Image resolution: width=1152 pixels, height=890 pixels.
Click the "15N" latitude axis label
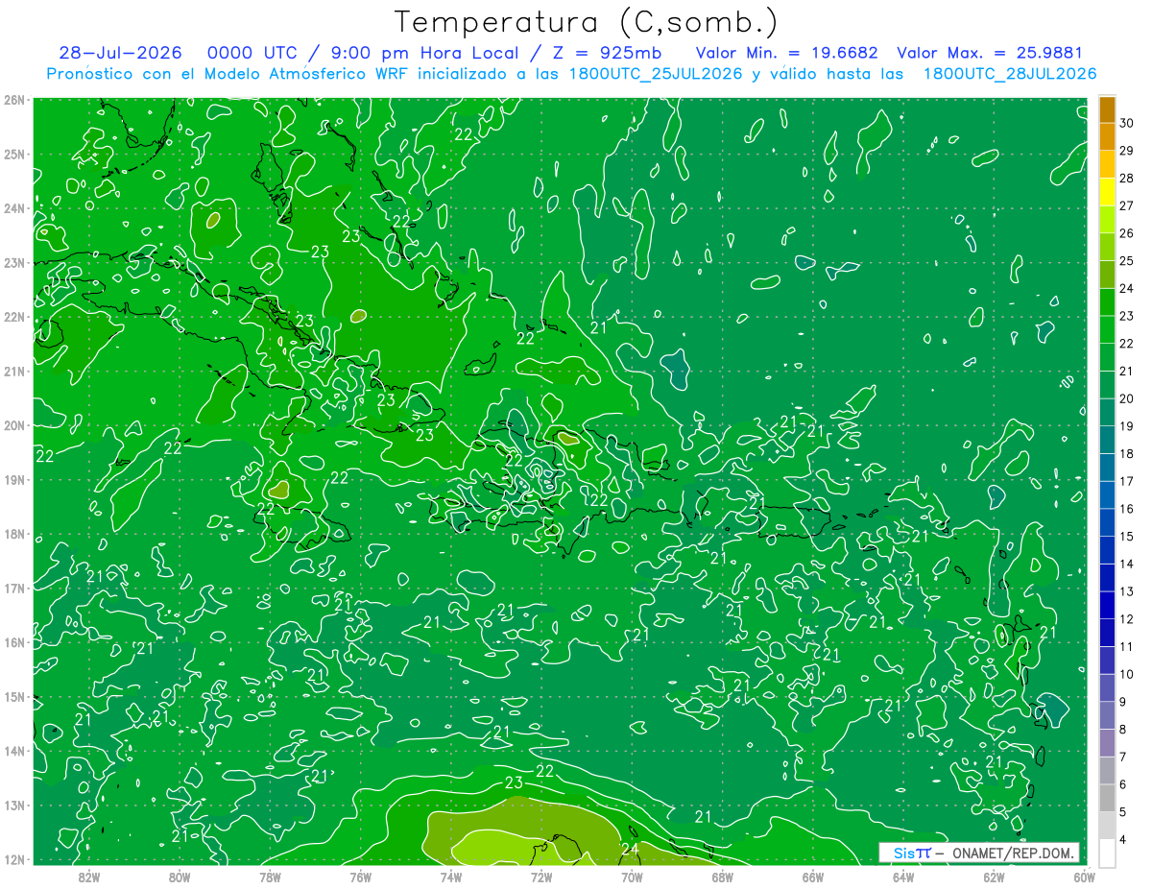tap(14, 697)
